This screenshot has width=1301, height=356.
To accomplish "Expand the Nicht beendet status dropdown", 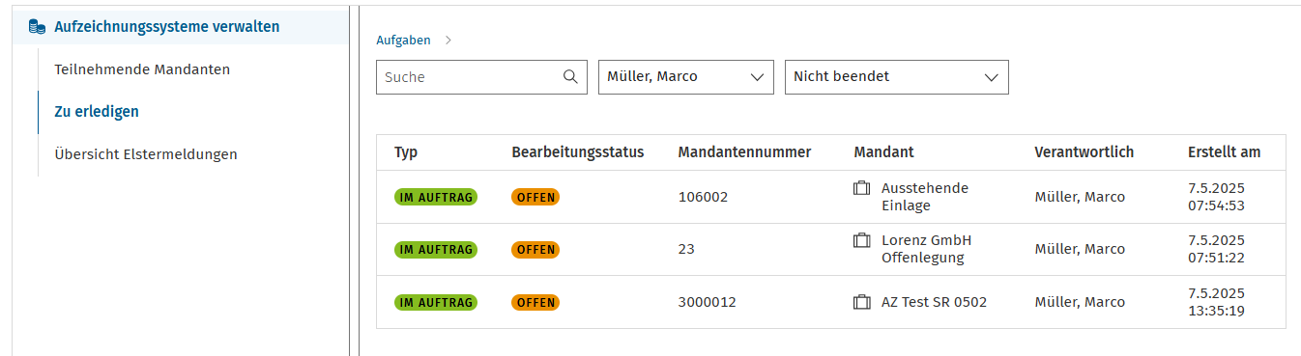I will pyautogui.click(x=897, y=77).
